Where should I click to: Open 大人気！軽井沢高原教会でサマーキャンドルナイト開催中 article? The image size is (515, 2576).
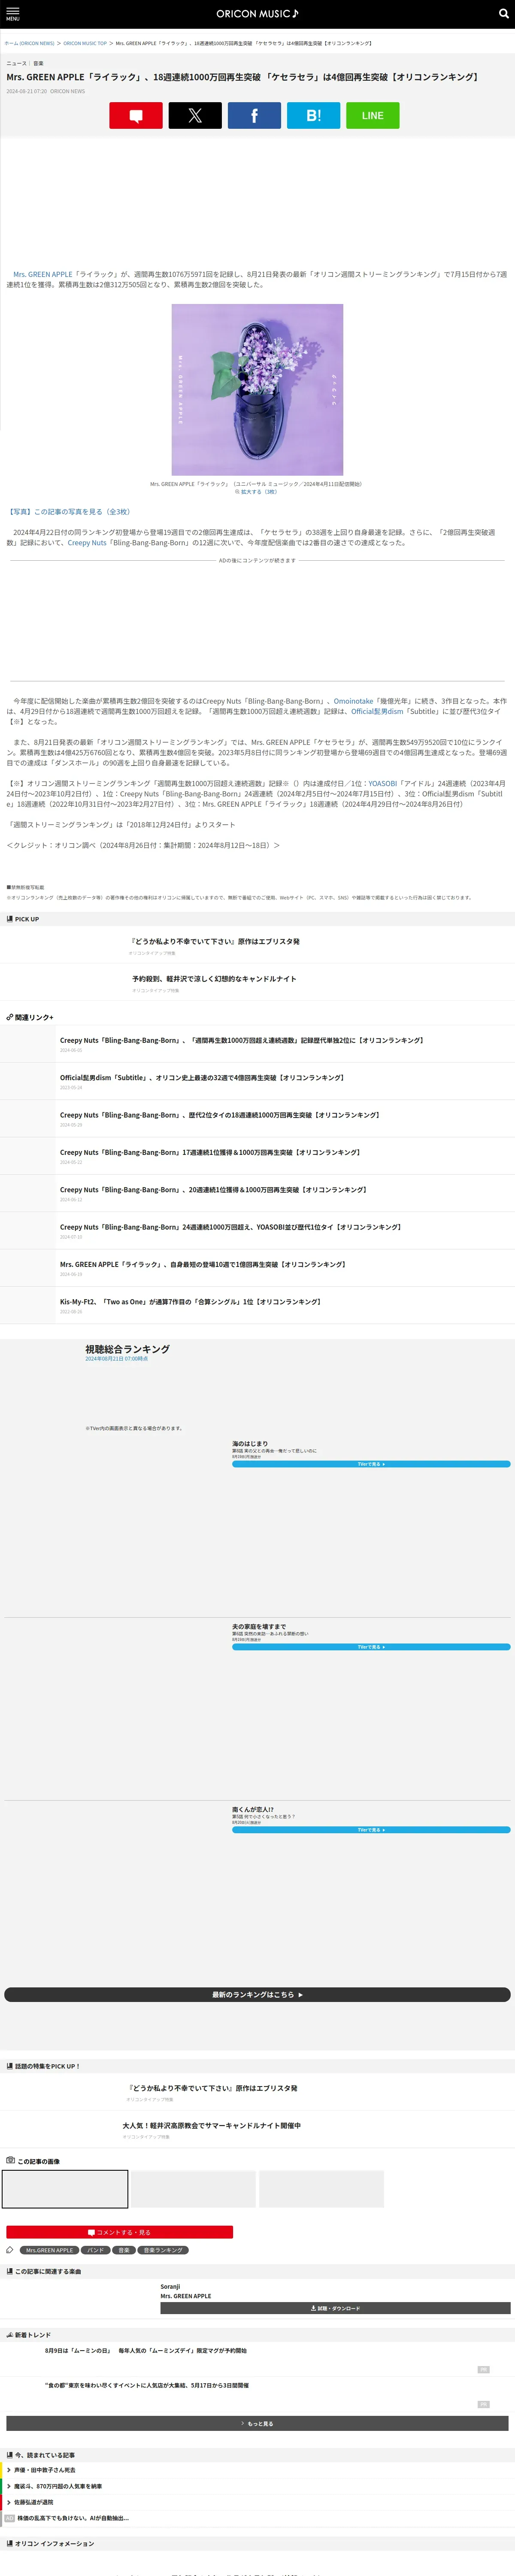211,2126
